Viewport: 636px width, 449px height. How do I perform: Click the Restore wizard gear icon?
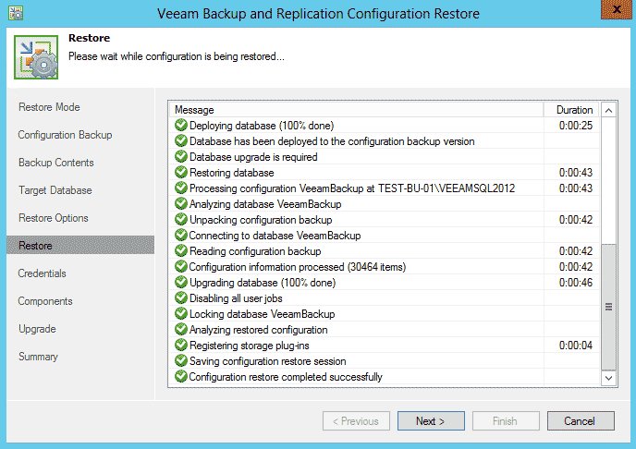36,57
